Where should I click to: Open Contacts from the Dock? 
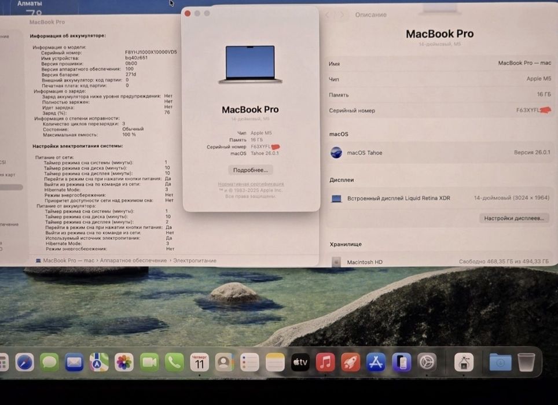coord(224,362)
